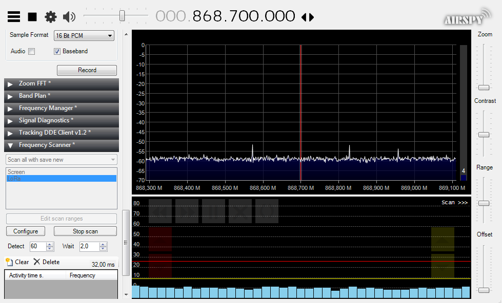
Task: Click the Stop scan button
Action: [85, 231]
